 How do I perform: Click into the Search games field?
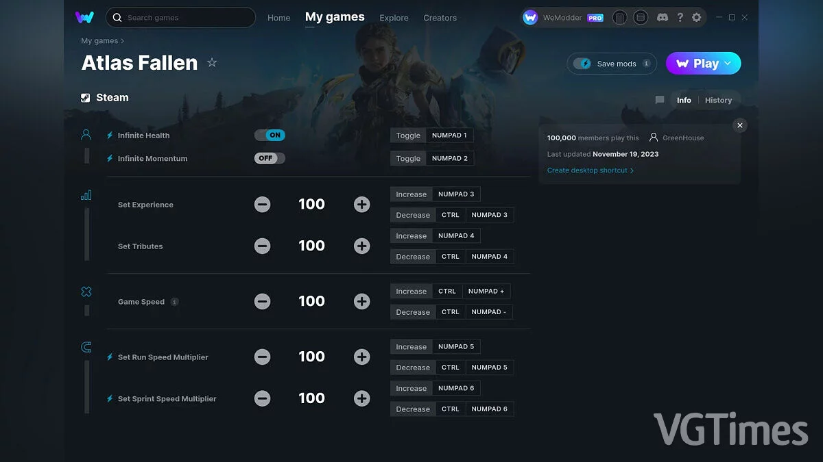pyautogui.click(x=180, y=17)
